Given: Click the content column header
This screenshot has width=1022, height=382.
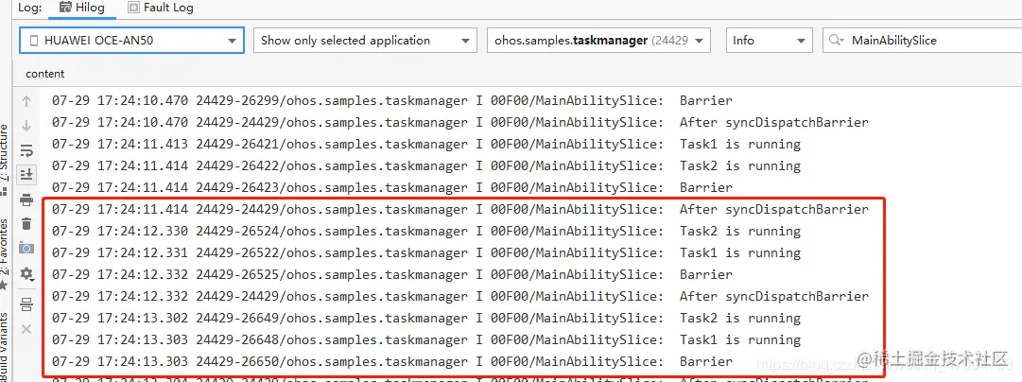Looking at the screenshot, I should tap(45, 74).
